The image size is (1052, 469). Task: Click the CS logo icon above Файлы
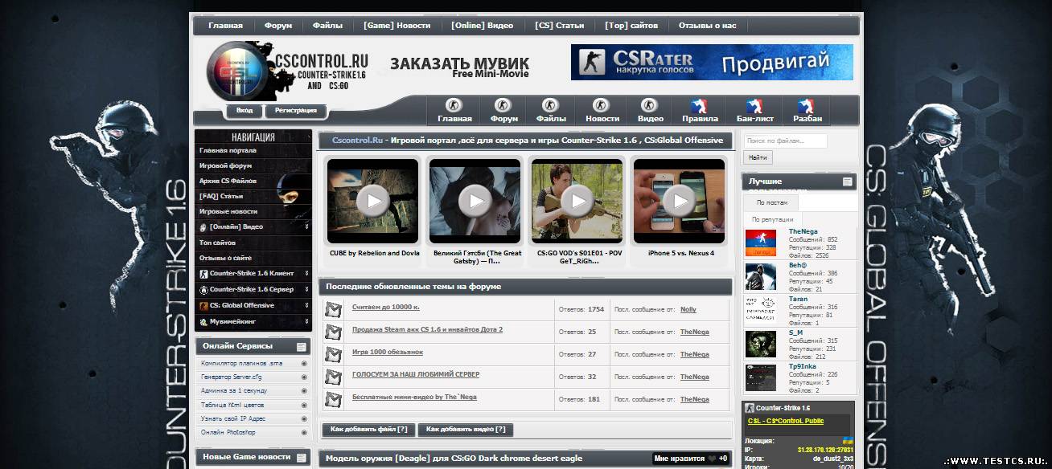coord(551,105)
